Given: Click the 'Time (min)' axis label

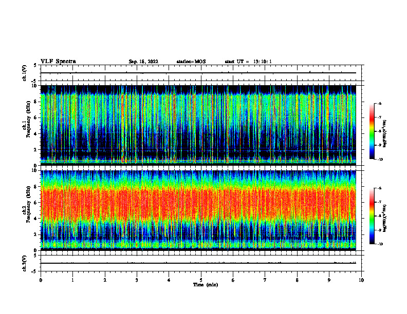Looking at the screenshot, I should click(x=206, y=285).
